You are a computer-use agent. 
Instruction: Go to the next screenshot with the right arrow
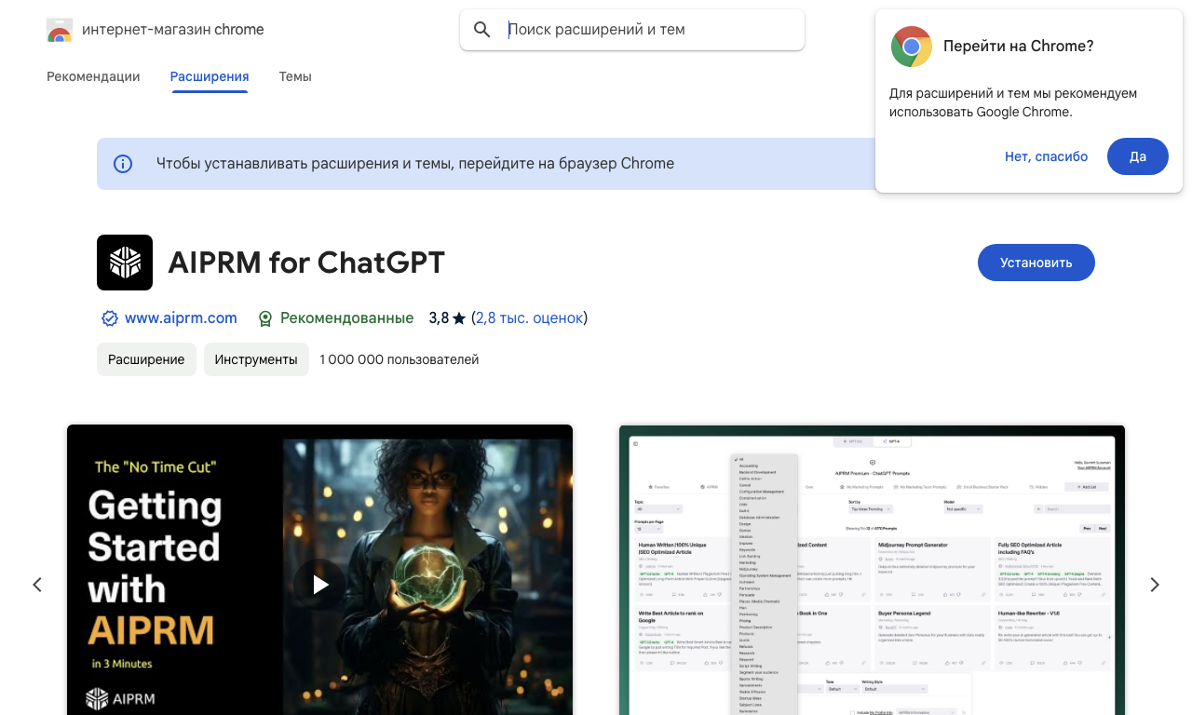coord(1155,585)
